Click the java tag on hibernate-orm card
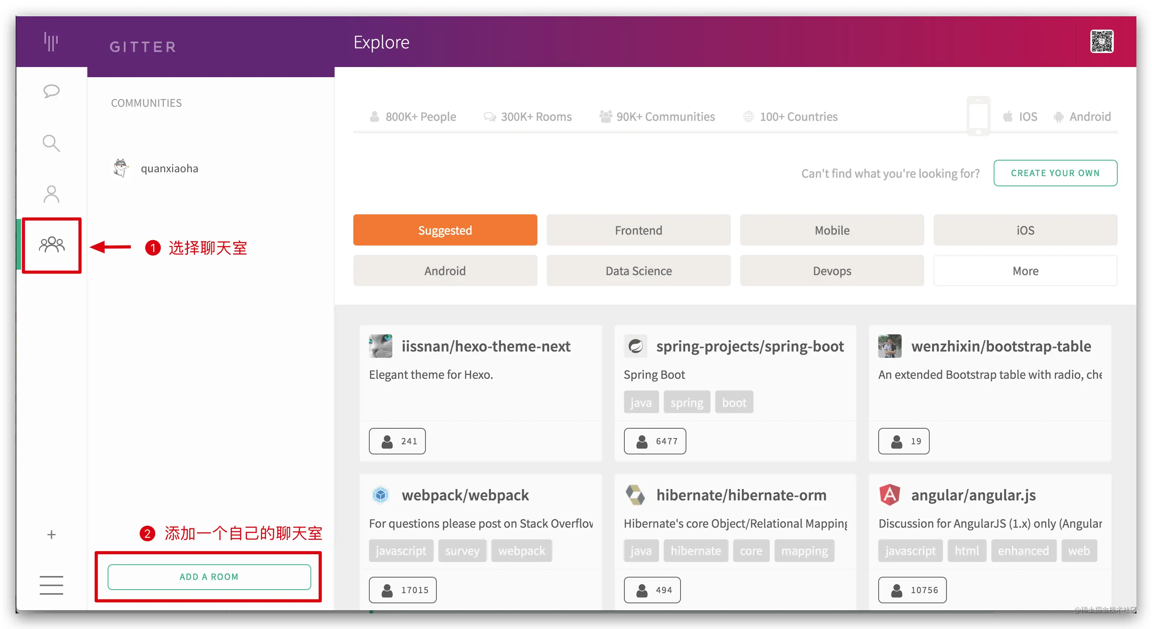The width and height of the screenshot is (1152, 629). coord(641,551)
